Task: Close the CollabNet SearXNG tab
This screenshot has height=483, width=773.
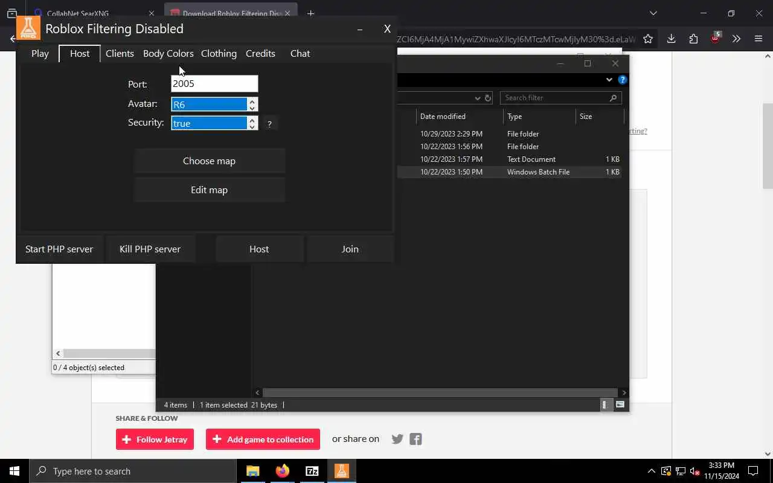Action: coord(151,13)
